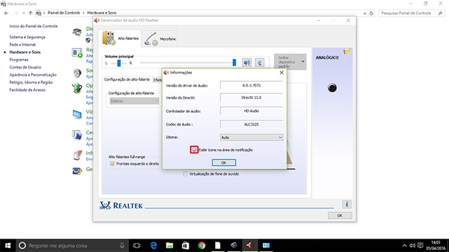449x252 pixels.
Task: Open Sistema e Segurança in Control Panel
Action: click(27, 37)
